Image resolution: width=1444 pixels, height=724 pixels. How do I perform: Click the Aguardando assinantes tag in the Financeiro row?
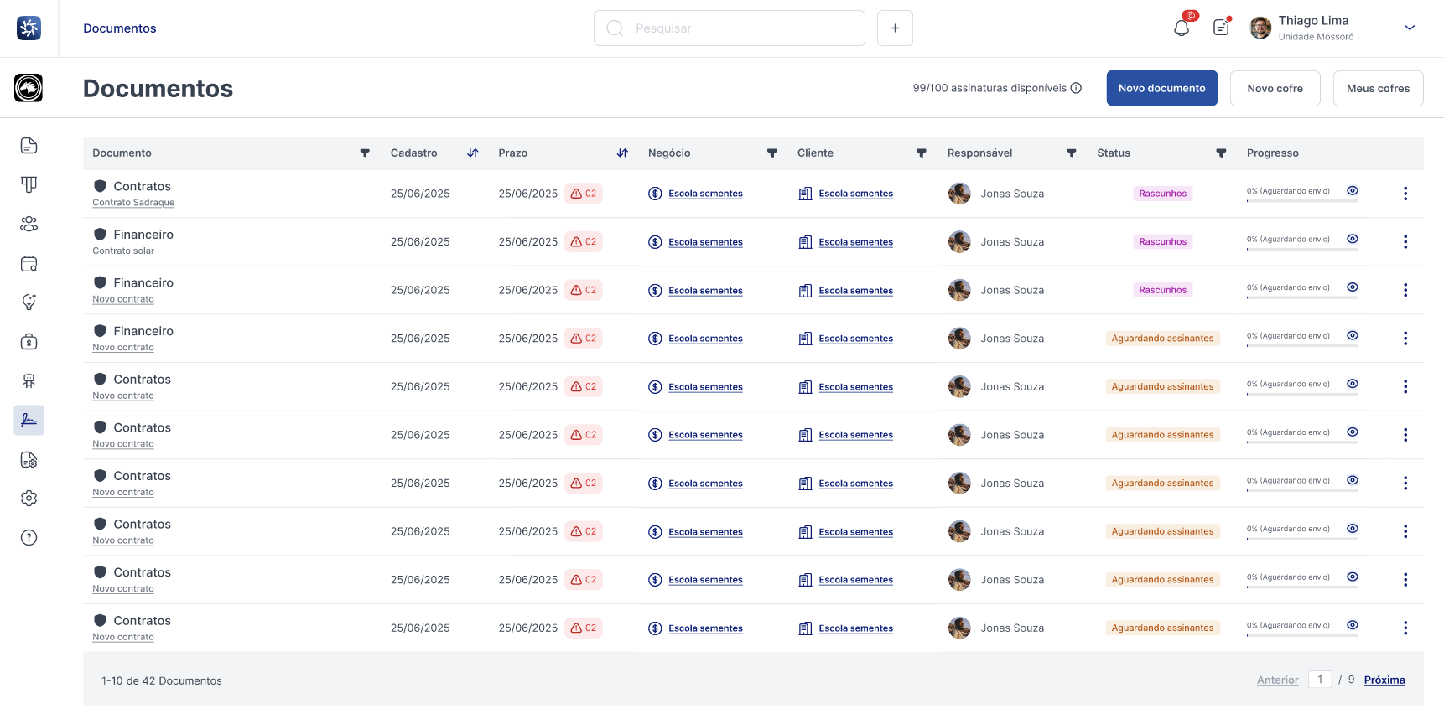click(x=1162, y=339)
